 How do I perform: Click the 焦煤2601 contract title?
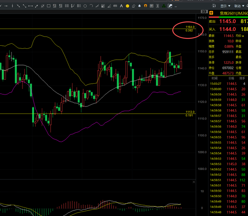click(234, 13)
